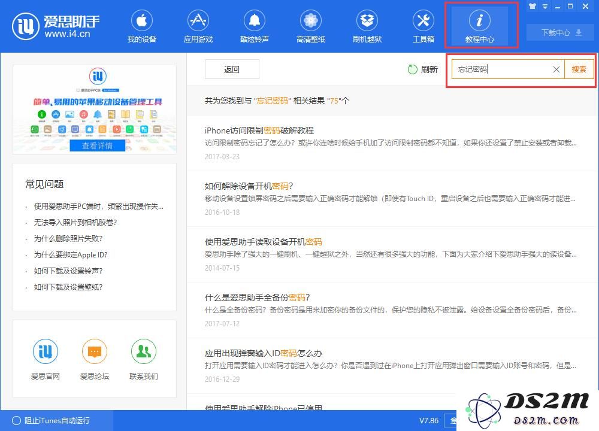Image resolution: width=599 pixels, height=431 pixels.
Task: Clear the search box with the X
Action: [556, 69]
